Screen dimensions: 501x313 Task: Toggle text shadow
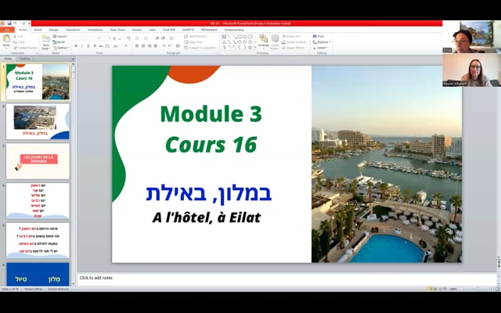95,46
